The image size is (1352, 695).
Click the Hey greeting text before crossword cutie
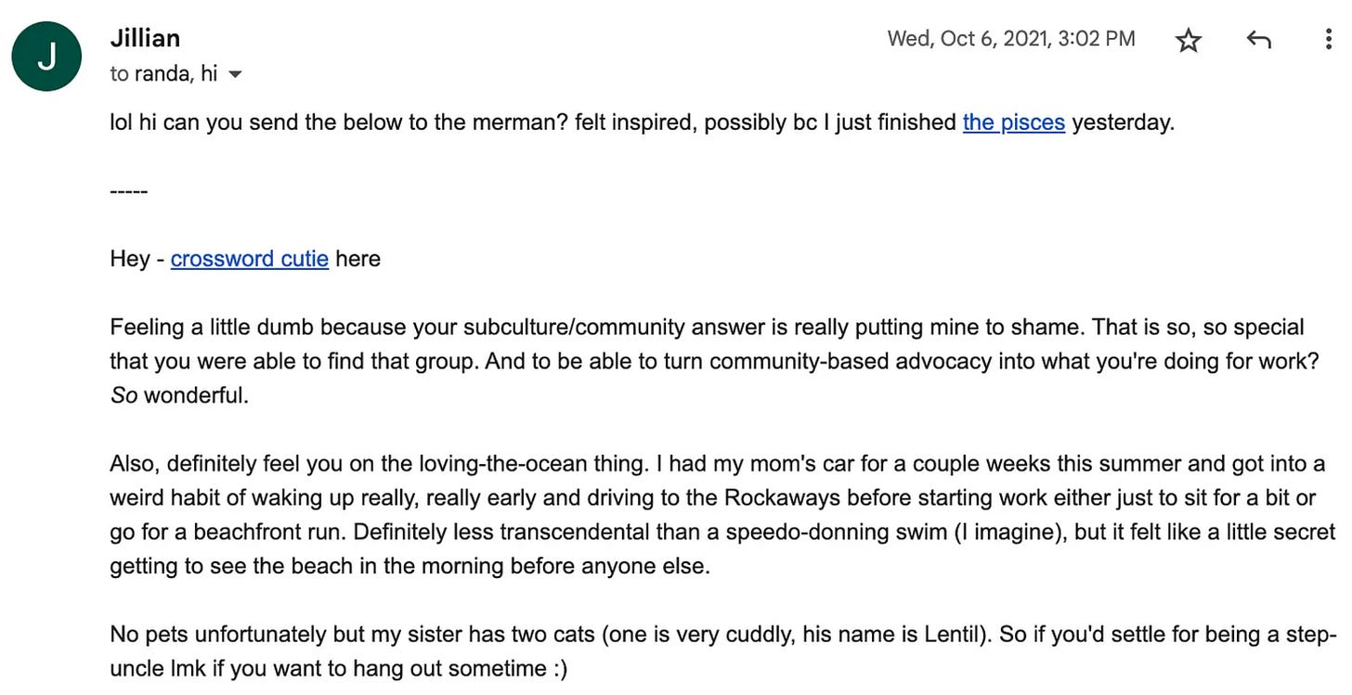click(130, 259)
